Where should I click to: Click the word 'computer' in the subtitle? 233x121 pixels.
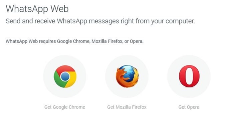180,21
